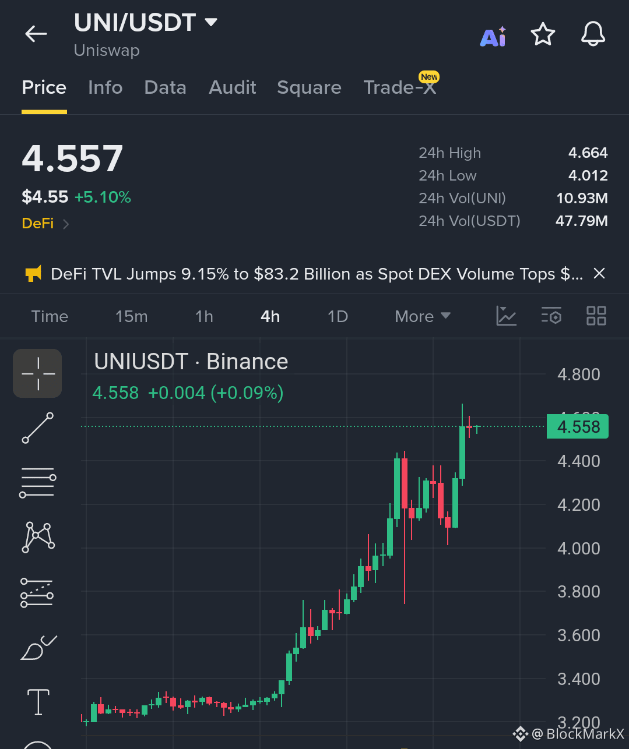The width and height of the screenshot is (629, 749).
Task: Click the 3.800 price axis label
Action: 579,592
